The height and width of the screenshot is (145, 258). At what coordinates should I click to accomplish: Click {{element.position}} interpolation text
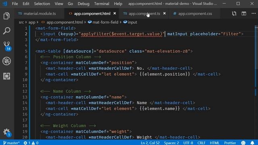(165, 74)
